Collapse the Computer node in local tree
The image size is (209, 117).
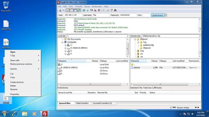pyautogui.click(x=62, y=42)
